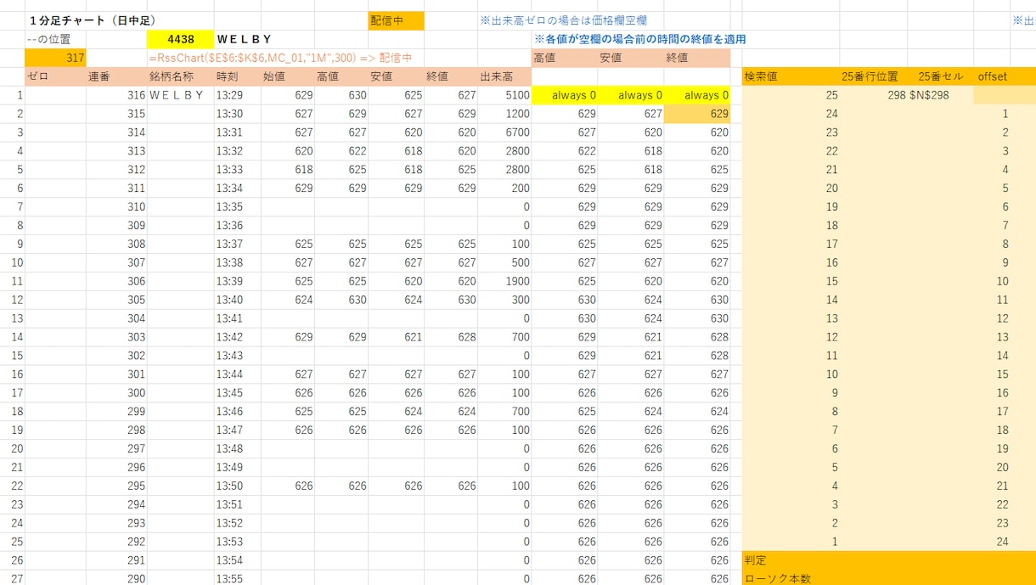The width and height of the screenshot is (1036, 585).
Task: Select the title cell １分足チャート（日中足）
Action: 92,20
